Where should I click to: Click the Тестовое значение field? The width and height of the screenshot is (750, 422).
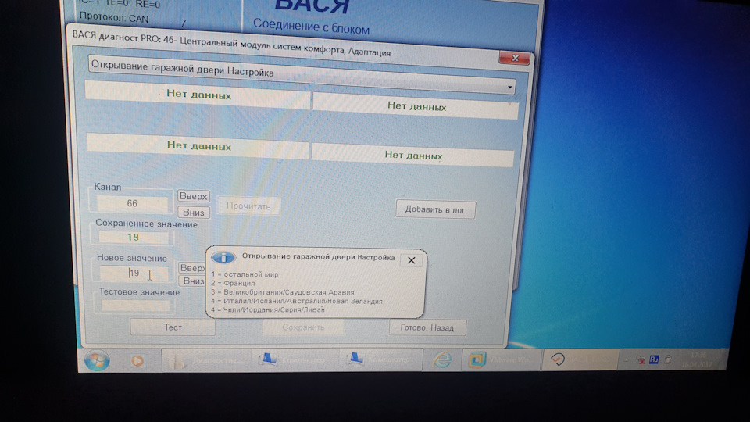pos(135,306)
